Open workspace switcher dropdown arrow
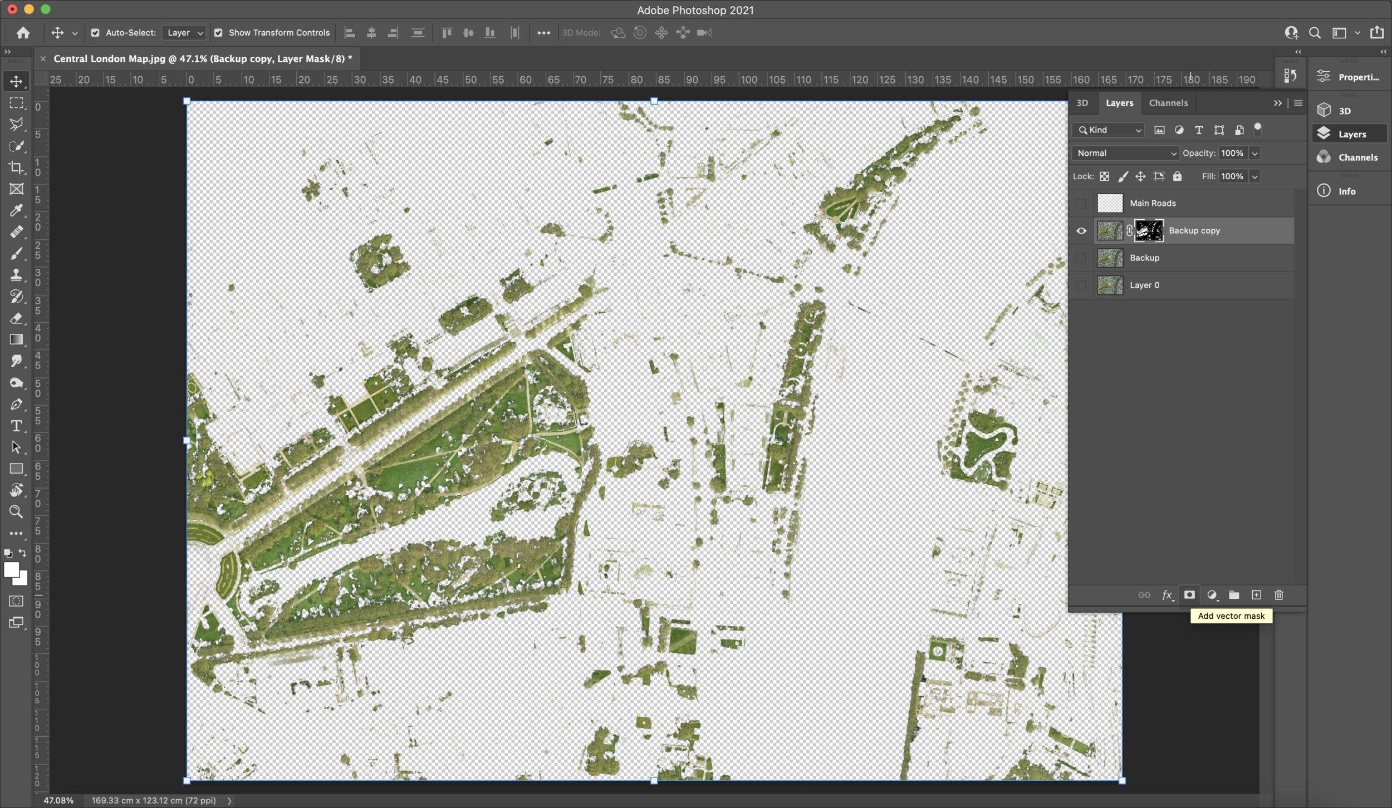1392x808 pixels. point(1357,33)
